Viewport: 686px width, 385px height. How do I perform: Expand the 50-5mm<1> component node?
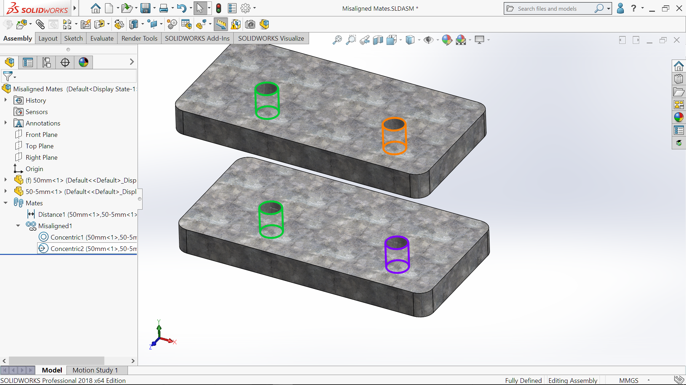coord(6,191)
